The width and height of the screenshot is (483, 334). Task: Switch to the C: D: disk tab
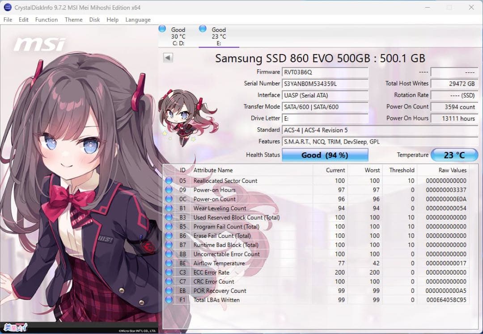(x=178, y=36)
